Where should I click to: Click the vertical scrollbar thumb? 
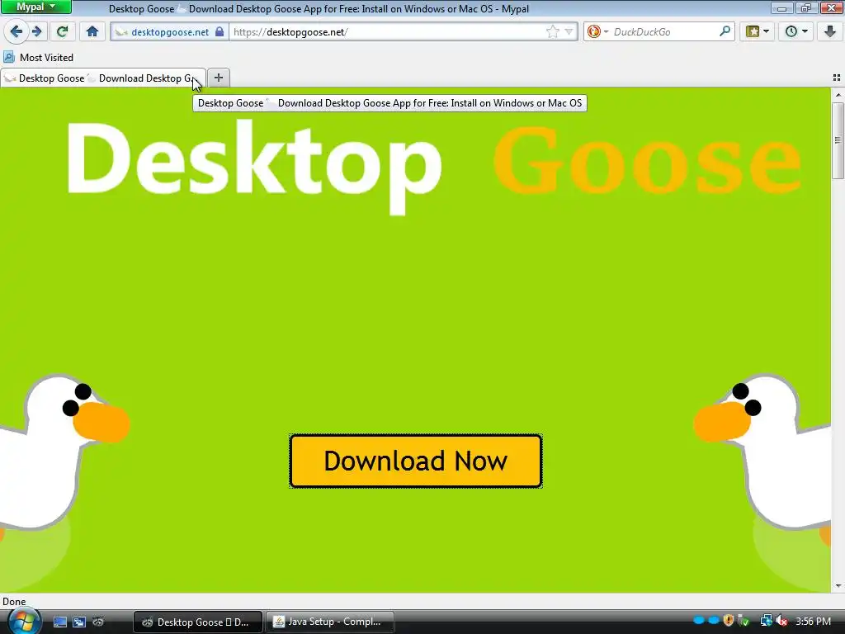[838, 140]
